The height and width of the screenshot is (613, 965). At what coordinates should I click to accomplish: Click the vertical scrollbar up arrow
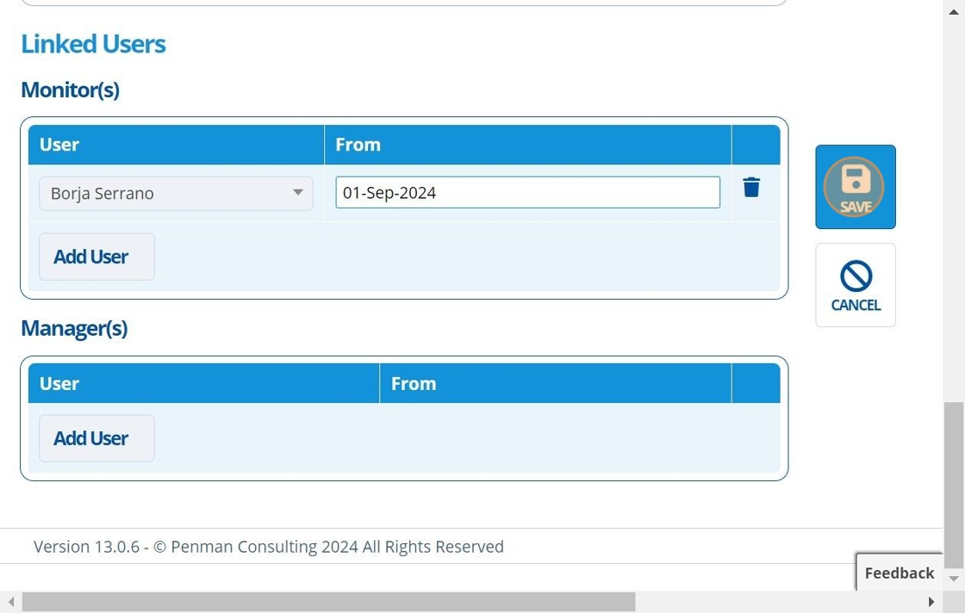954,9
